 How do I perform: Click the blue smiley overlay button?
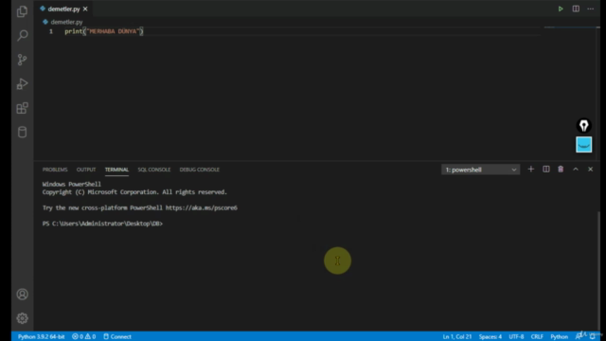[x=583, y=144]
